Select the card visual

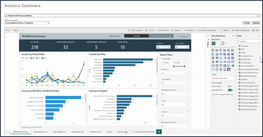click(x=228, y=62)
